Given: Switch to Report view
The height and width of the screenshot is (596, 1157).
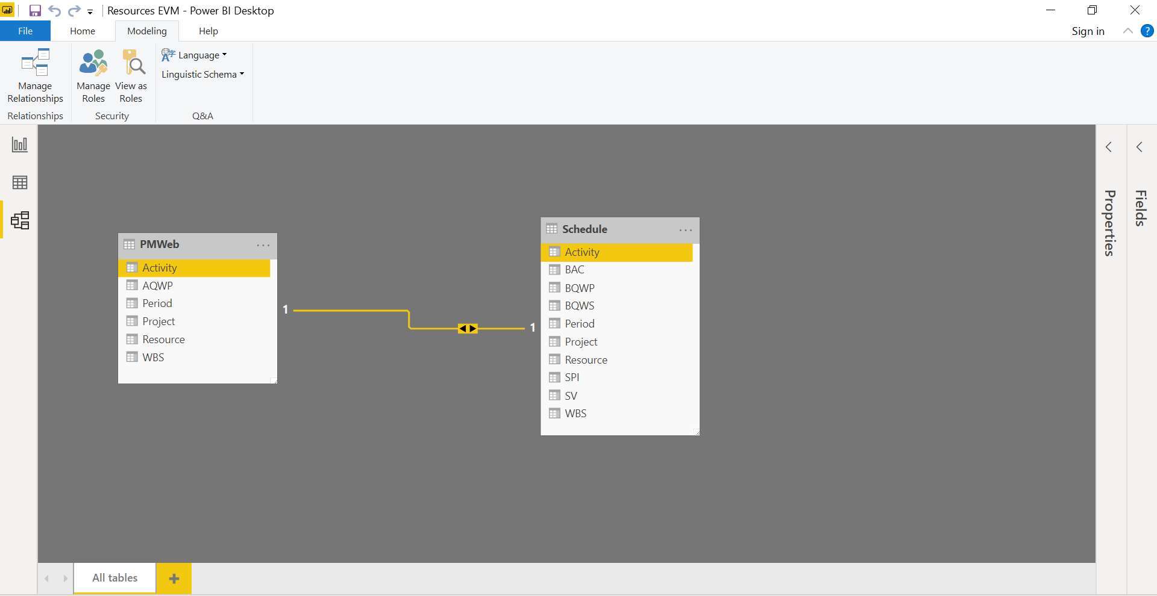Looking at the screenshot, I should click(20, 144).
